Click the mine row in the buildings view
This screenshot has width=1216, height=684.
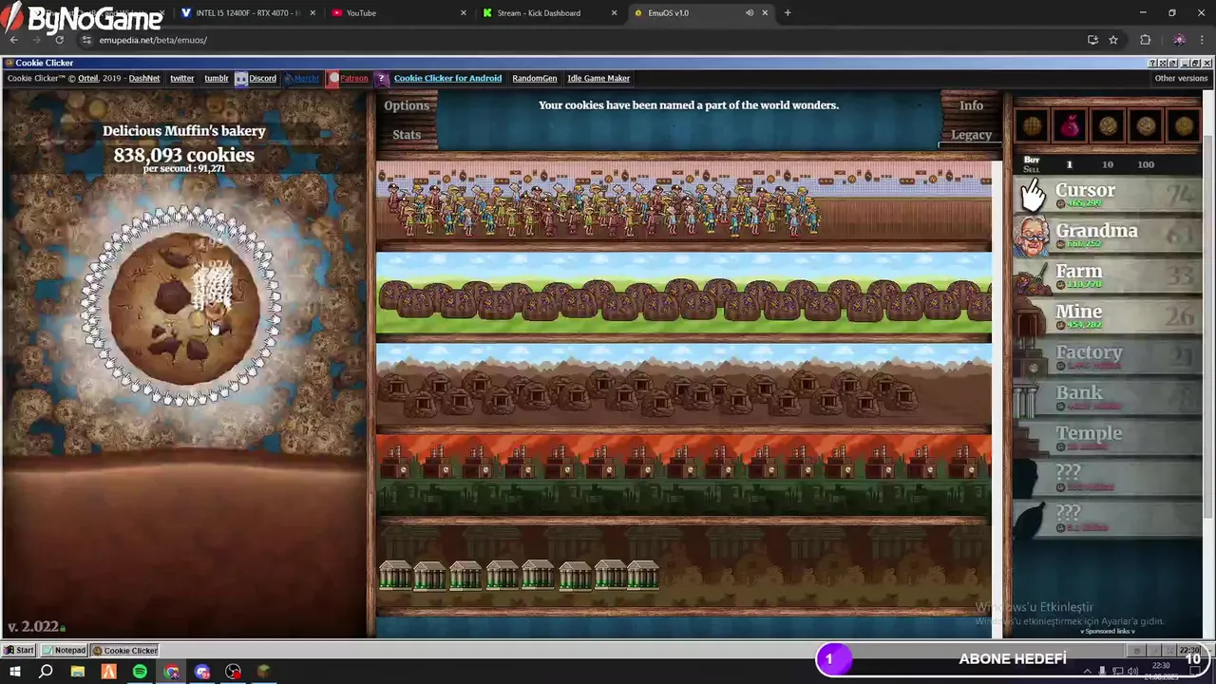(683, 386)
